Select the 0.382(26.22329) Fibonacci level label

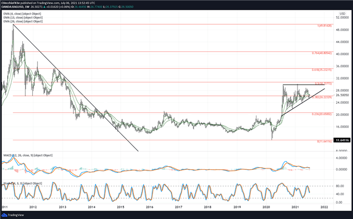(322, 97)
